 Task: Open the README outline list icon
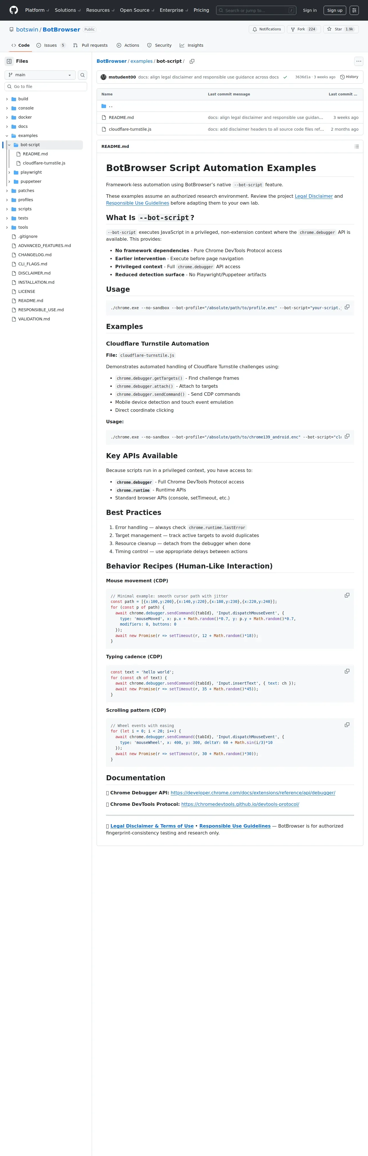pos(357,146)
